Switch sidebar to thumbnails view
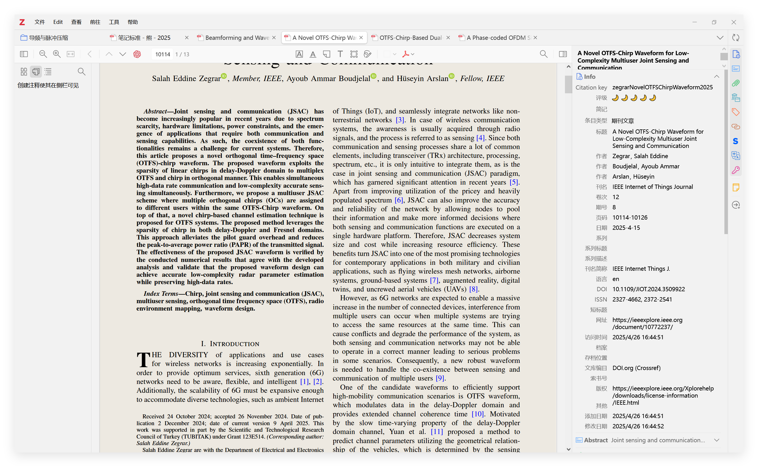 pos(24,72)
